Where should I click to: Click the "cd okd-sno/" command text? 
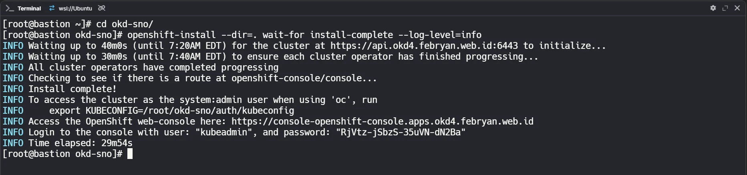(125, 24)
